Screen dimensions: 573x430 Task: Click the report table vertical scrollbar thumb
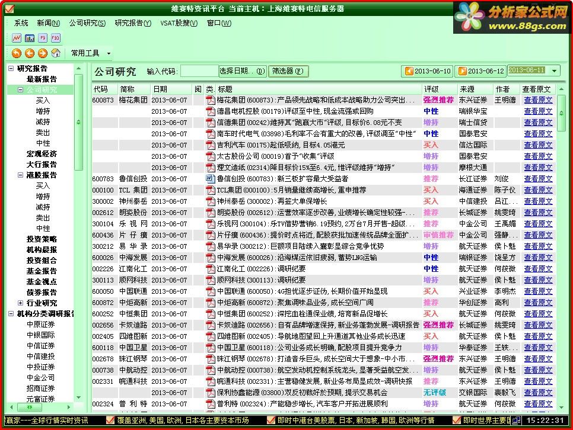tap(561, 113)
